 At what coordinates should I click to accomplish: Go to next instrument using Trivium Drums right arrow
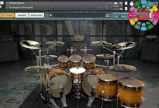(x=111, y=3)
